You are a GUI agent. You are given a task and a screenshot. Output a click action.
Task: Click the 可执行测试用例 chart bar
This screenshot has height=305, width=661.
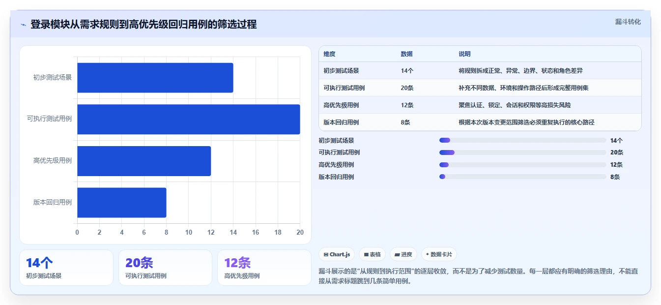pyautogui.click(x=189, y=119)
